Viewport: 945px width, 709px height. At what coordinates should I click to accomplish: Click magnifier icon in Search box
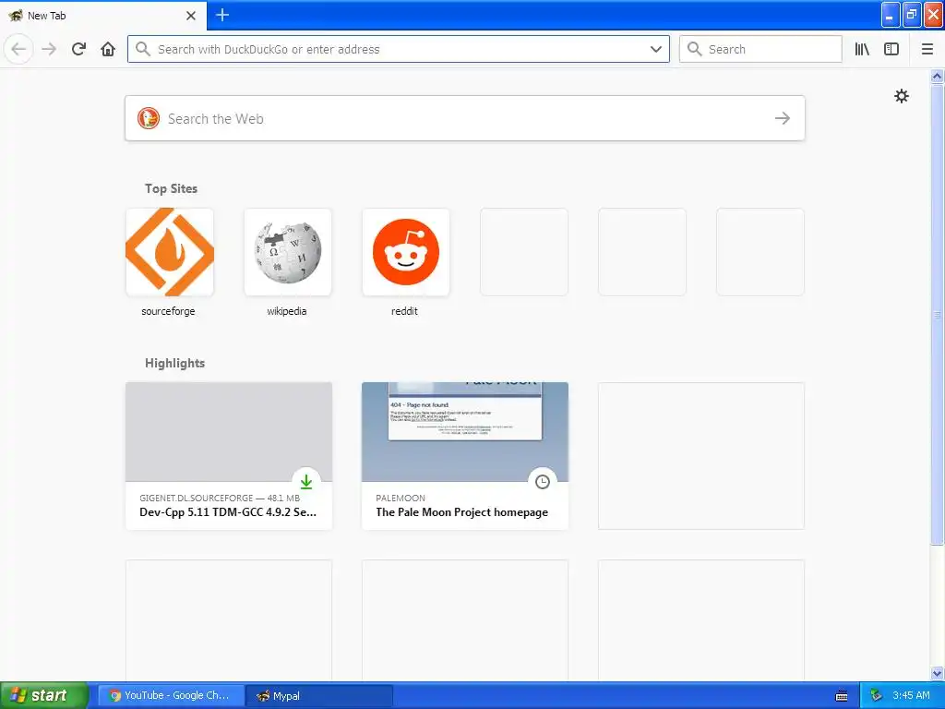click(x=694, y=49)
